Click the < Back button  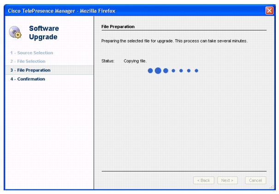[x=203, y=181]
